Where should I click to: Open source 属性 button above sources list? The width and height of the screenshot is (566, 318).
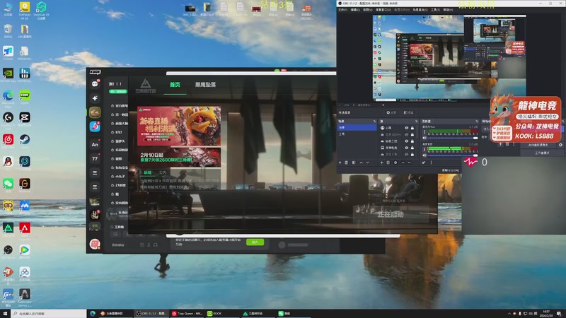pyautogui.click(x=391, y=112)
